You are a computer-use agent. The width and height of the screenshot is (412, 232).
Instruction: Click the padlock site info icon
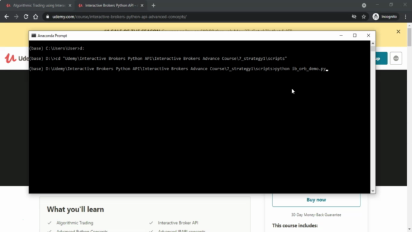(x=48, y=17)
